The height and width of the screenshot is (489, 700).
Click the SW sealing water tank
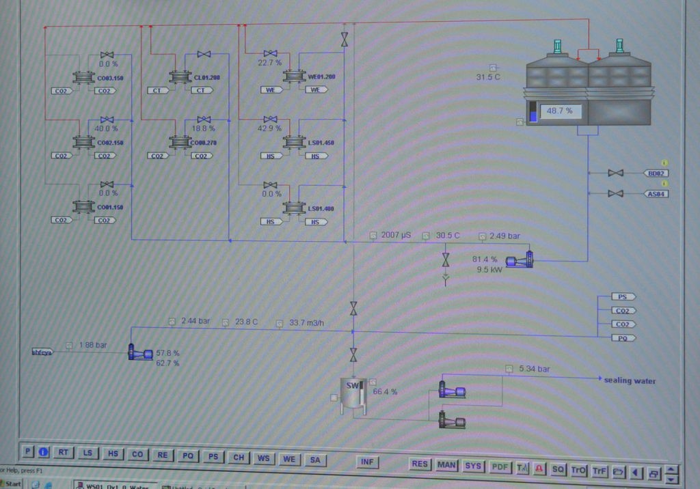point(353,395)
